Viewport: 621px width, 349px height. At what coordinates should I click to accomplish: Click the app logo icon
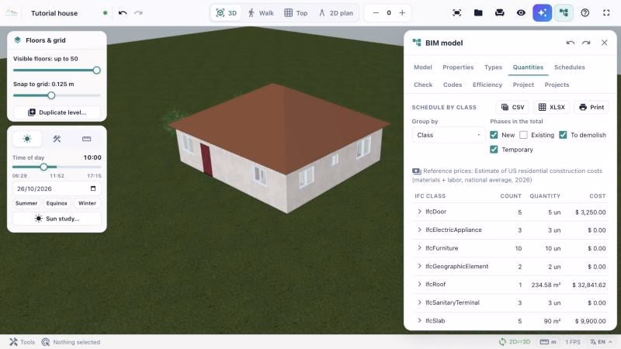click(x=12, y=13)
